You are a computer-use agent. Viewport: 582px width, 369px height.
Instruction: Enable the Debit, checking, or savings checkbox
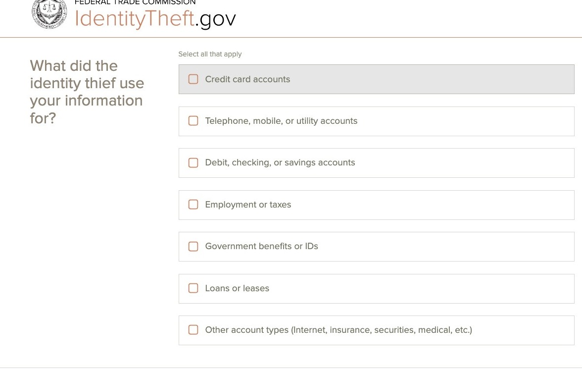(x=194, y=163)
